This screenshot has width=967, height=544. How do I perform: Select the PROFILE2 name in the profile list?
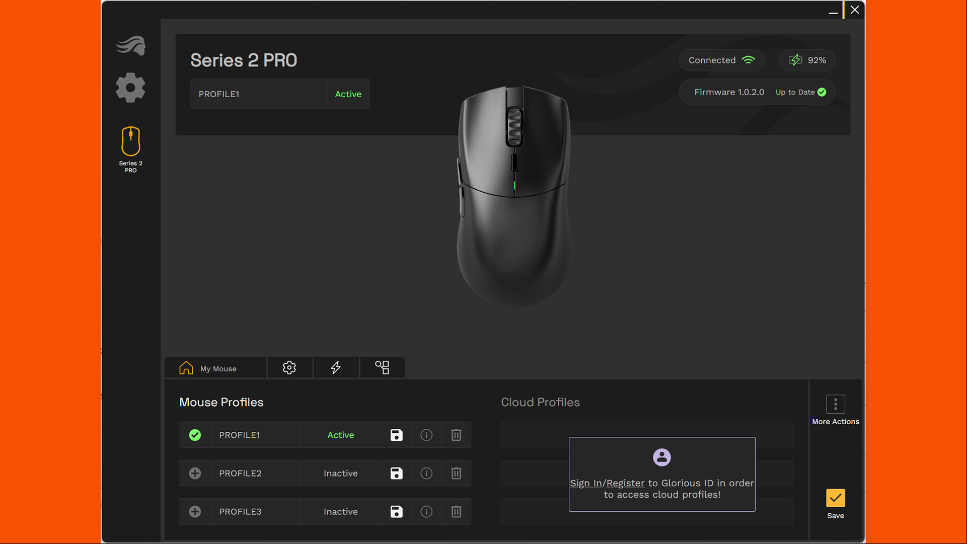(240, 473)
